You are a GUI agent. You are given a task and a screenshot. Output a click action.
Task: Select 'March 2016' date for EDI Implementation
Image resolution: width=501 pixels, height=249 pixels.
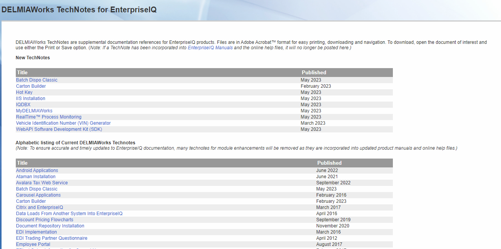(328, 232)
